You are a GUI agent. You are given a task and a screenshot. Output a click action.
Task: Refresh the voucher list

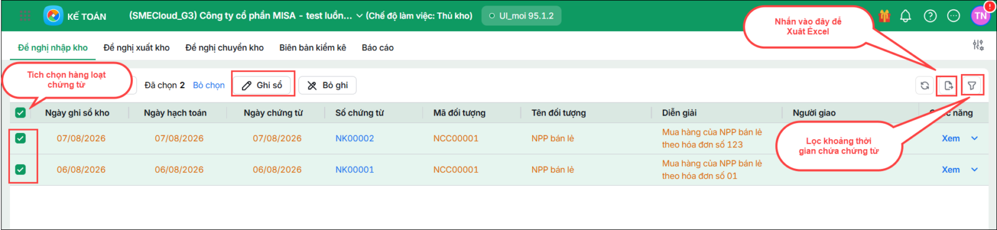pyautogui.click(x=925, y=86)
